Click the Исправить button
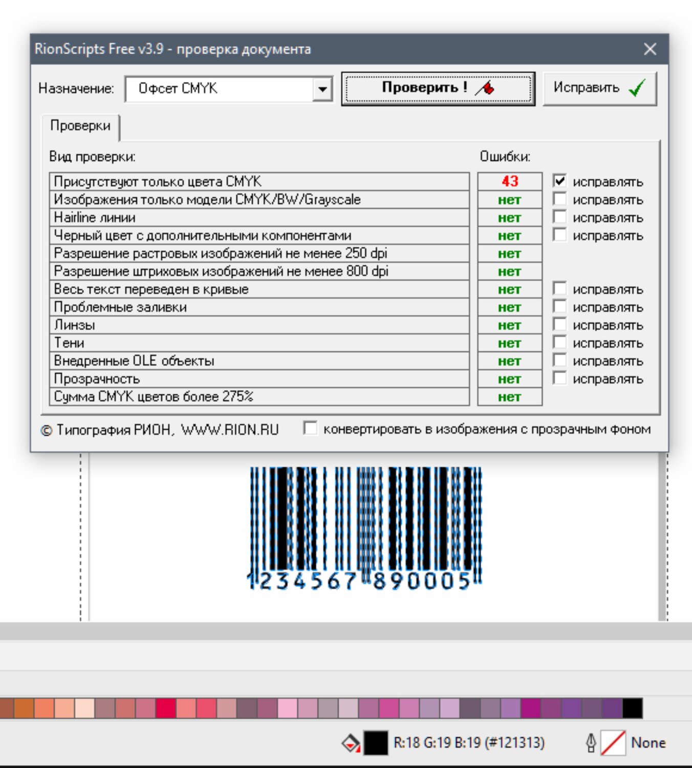The height and width of the screenshot is (768, 692). pyautogui.click(x=599, y=89)
